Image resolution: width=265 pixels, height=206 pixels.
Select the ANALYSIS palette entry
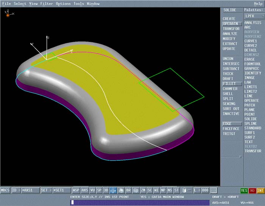(x=253, y=23)
